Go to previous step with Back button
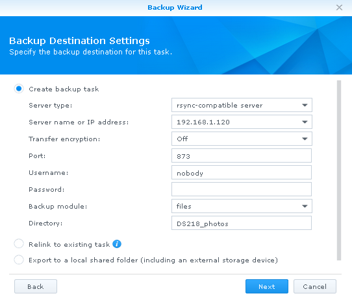This screenshot has width=352, height=298. 36,286
